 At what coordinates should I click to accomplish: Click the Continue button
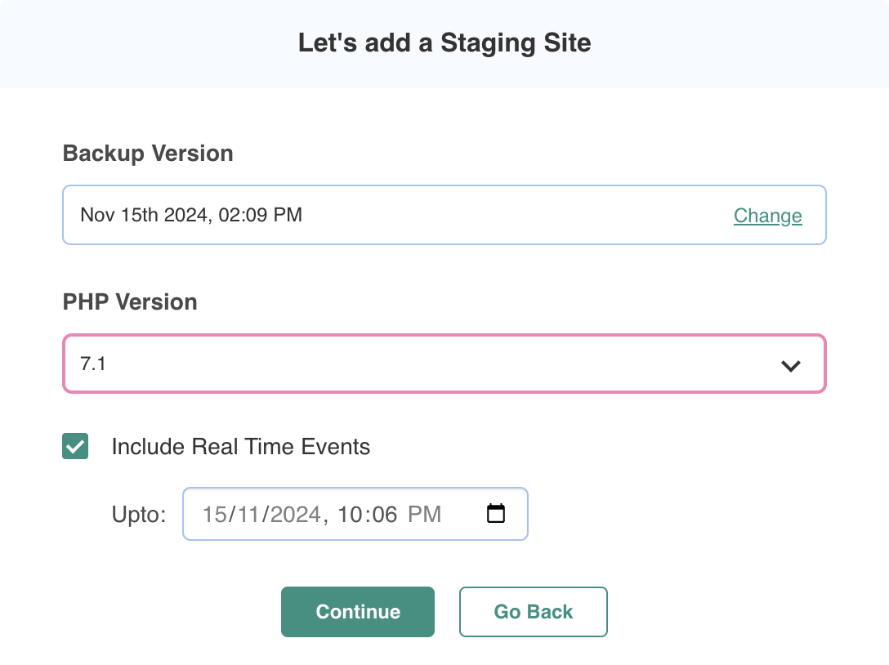[358, 612]
